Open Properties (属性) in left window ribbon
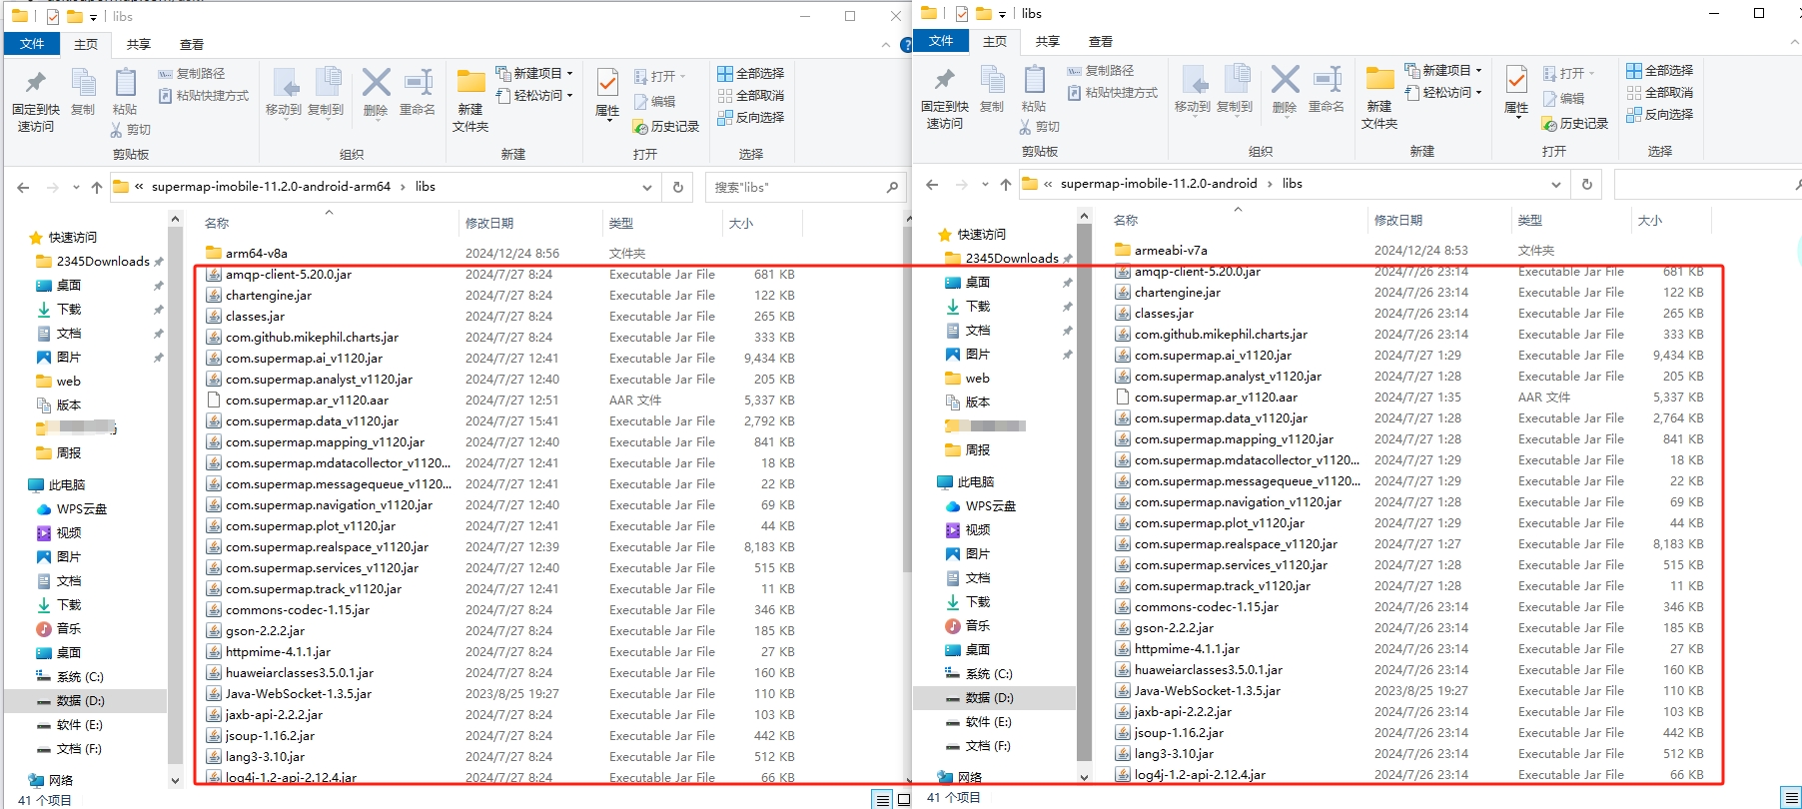This screenshot has width=1802, height=809. pos(607,94)
